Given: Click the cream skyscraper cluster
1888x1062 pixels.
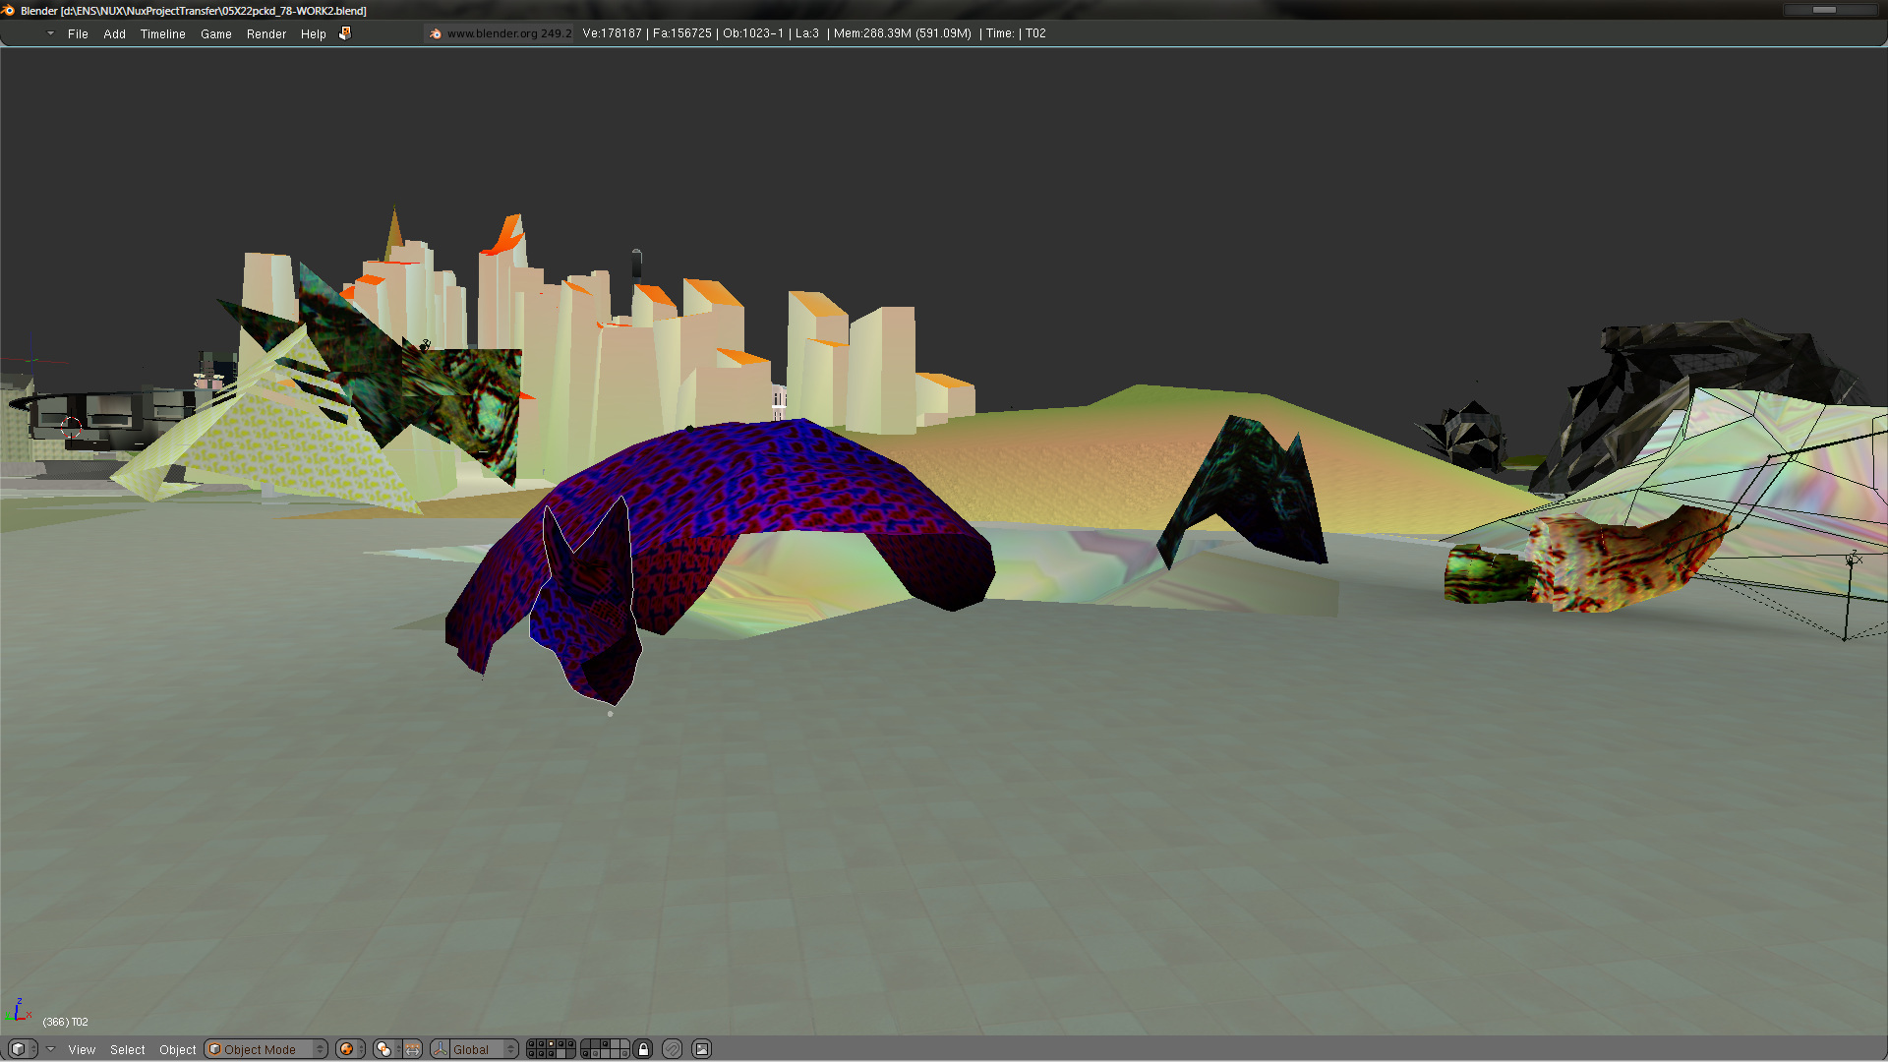Looking at the screenshot, I should pyautogui.click(x=629, y=364).
